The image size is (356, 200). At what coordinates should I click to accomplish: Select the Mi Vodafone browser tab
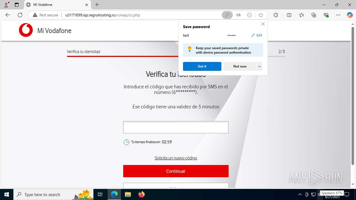click(x=58, y=5)
